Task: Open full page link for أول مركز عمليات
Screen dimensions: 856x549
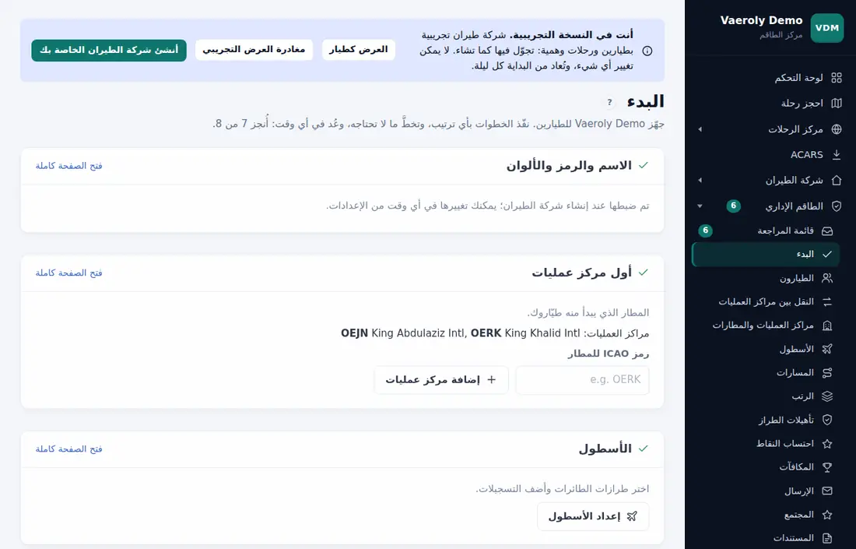Action: click(x=68, y=273)
